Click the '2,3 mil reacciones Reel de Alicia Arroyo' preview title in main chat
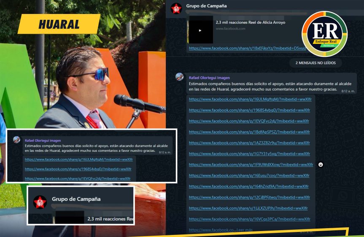Image resolution: width=364 pixels, height=237 pixels. pyautogui.click(x=250, y=22)
